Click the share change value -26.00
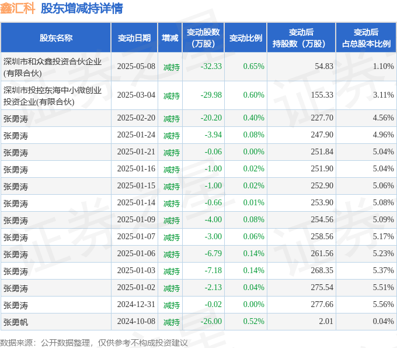Viewport: 397px width, 348px height. (x=211, y=321)
